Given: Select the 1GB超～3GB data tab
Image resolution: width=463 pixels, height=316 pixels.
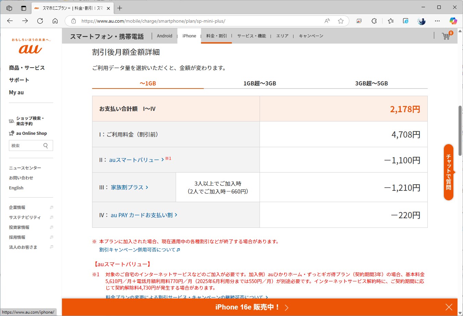Looking at the screenshot, I should [x=260, y=83].
